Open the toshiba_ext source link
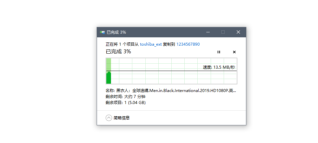 click(x=151, y=44)
